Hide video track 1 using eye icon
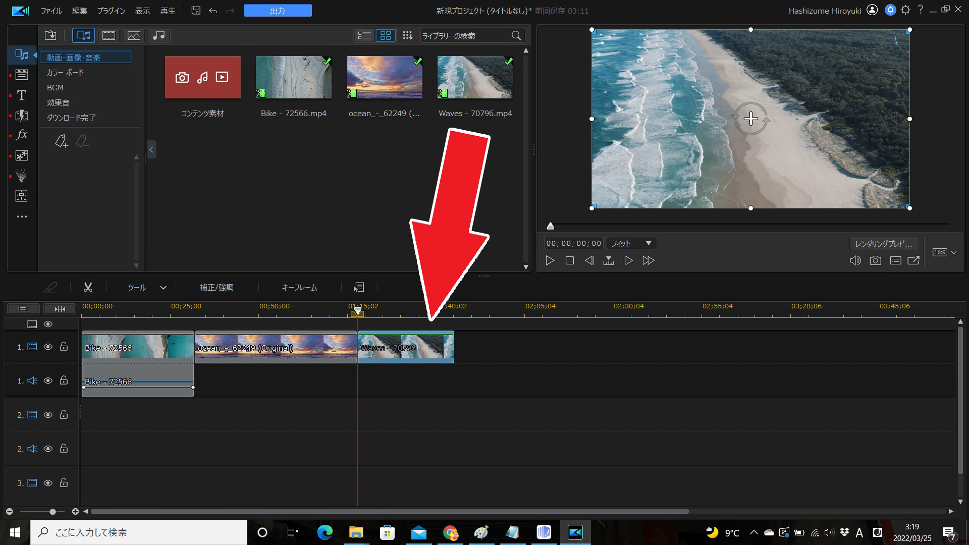This screenshot has width=969, height=545. tap(48, 347)
